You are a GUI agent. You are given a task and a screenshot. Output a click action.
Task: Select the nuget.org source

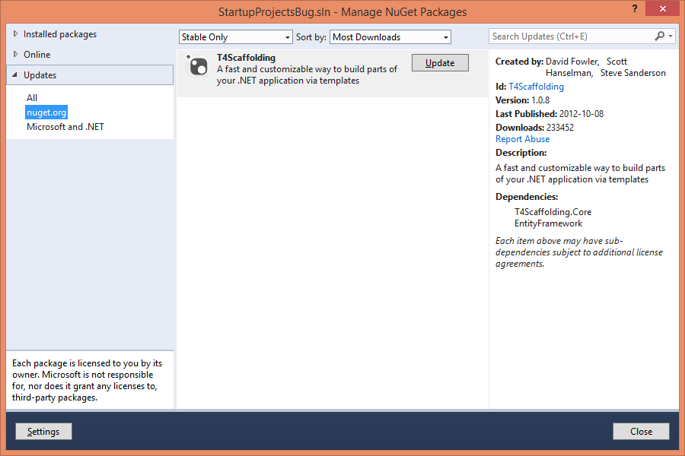click(46, 112)
